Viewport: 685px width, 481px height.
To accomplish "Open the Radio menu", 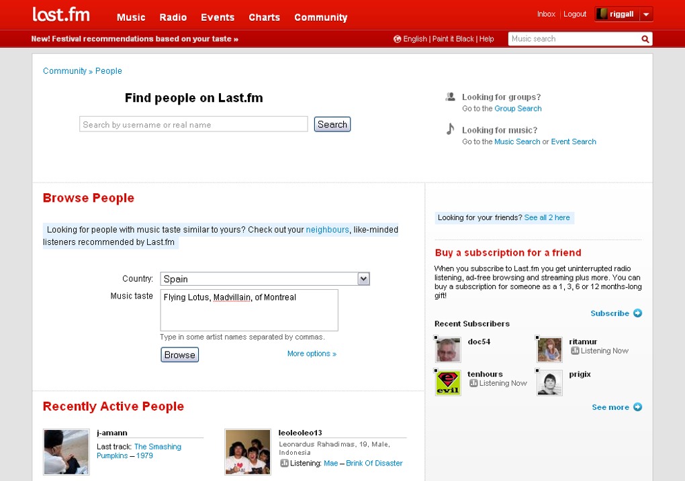I will tap(173, 17).
